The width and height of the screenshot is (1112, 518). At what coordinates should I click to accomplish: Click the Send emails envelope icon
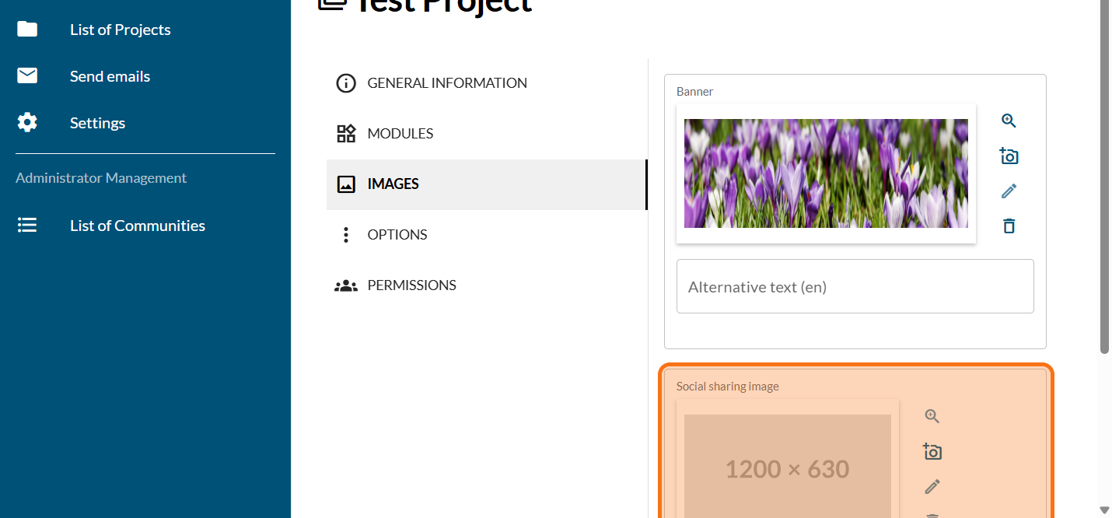27,76
